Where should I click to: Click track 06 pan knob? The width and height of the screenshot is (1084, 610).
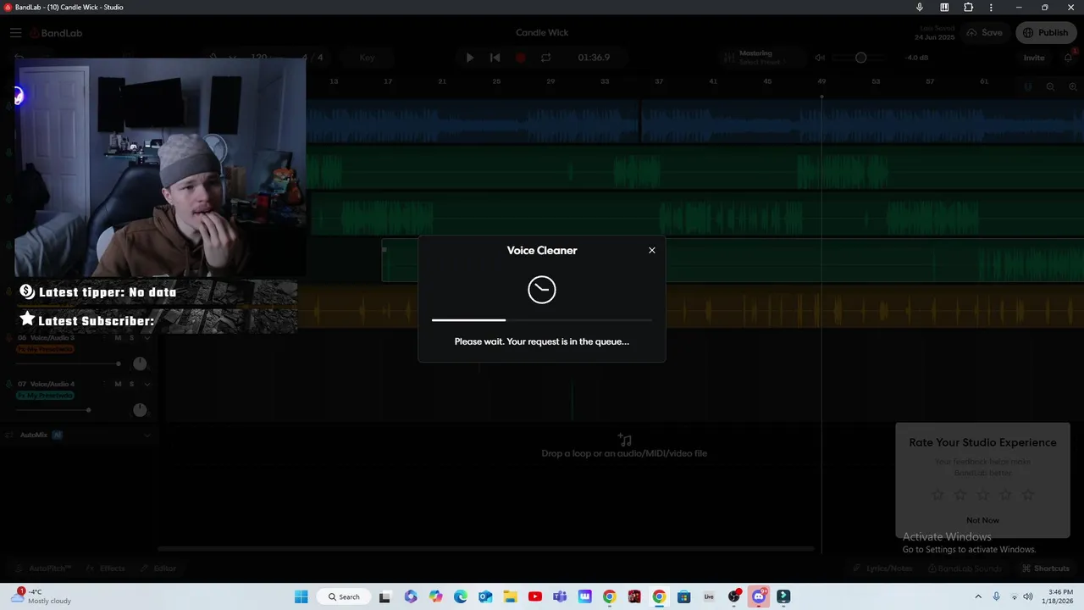[x=140, y=363]
